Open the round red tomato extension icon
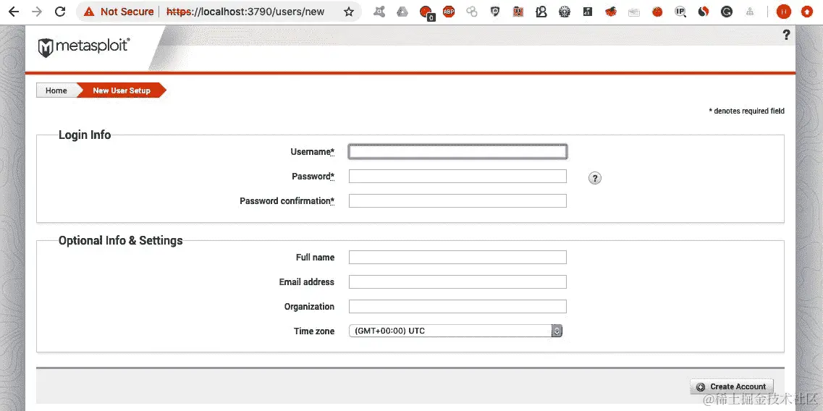 657,12
